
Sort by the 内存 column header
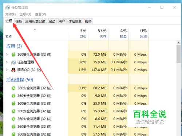98,34
